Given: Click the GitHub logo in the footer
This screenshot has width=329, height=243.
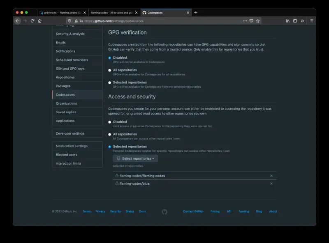Looking at the screenshot, I should 164,212.
